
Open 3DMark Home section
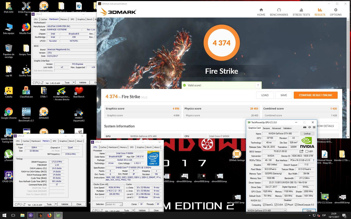[261, 12]
